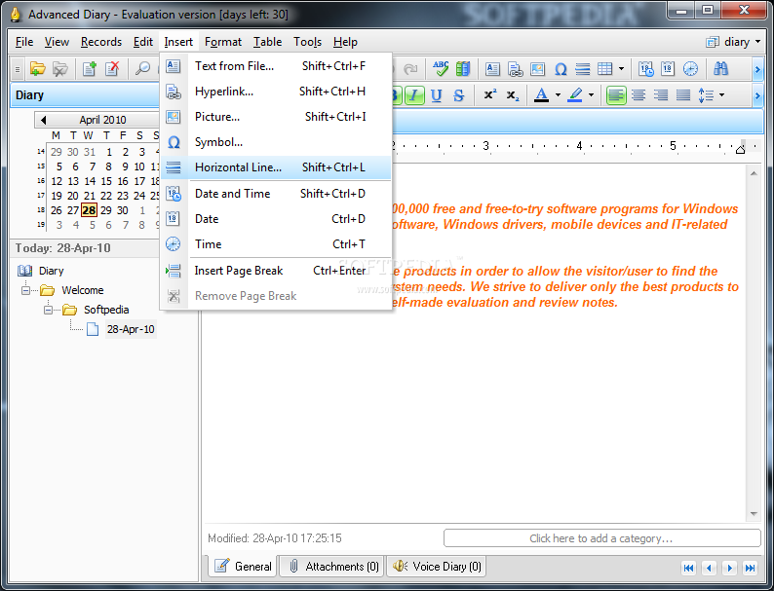Choose Picture... from the Insert menu

click(x=276, y=117)
